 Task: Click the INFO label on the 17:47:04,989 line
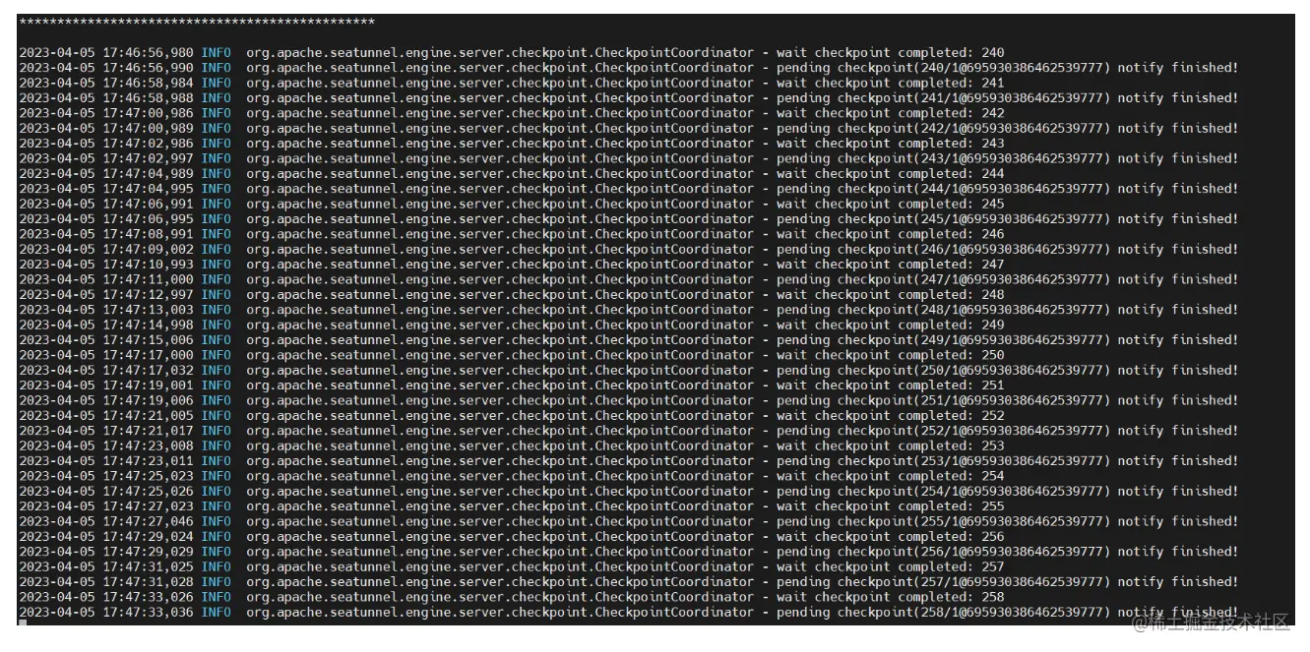[x=217, y=174]
